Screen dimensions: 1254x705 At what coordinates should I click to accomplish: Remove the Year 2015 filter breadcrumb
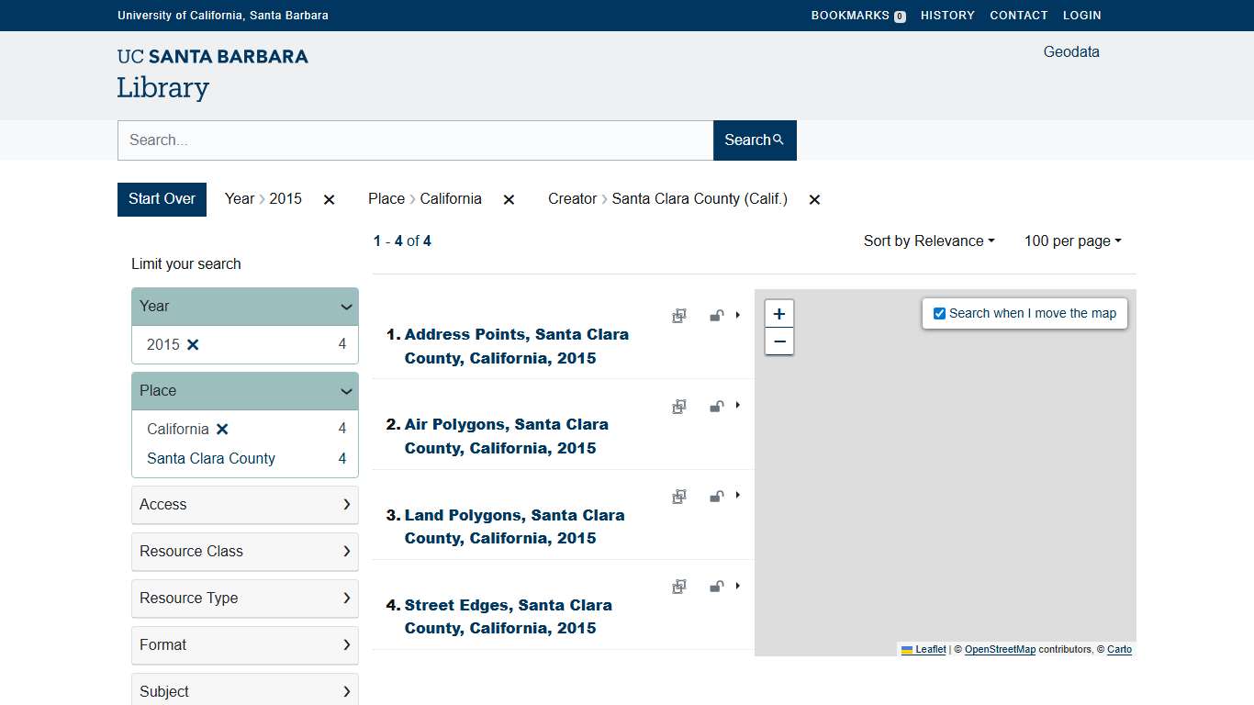click(329, 199)
